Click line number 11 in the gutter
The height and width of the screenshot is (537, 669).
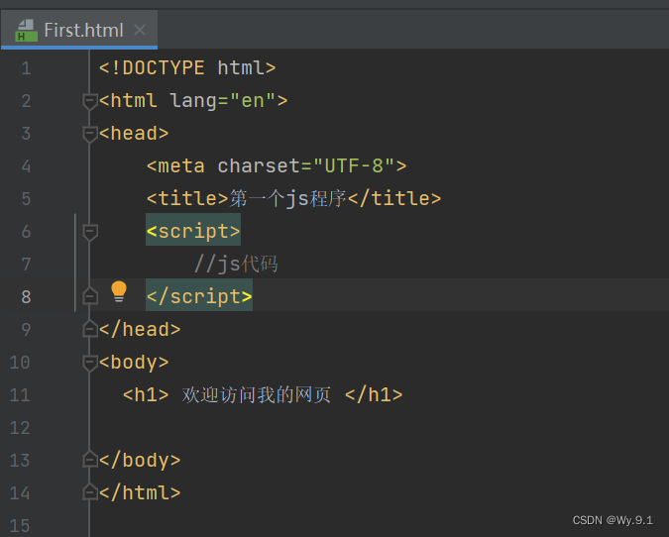[20, 395]
